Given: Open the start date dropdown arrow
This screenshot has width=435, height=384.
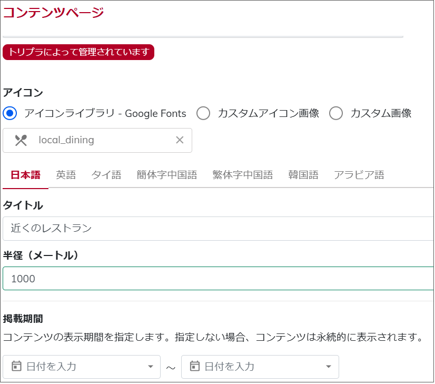Looking at the screenshot, I should 151,367.
